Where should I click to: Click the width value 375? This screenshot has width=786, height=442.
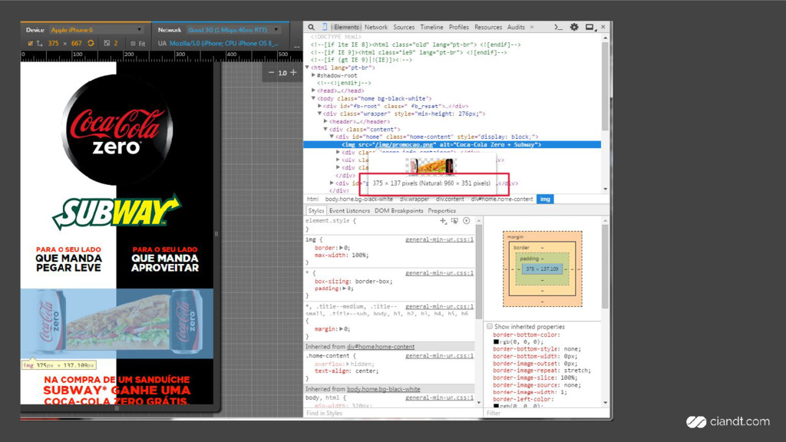(x=54, y=43)
